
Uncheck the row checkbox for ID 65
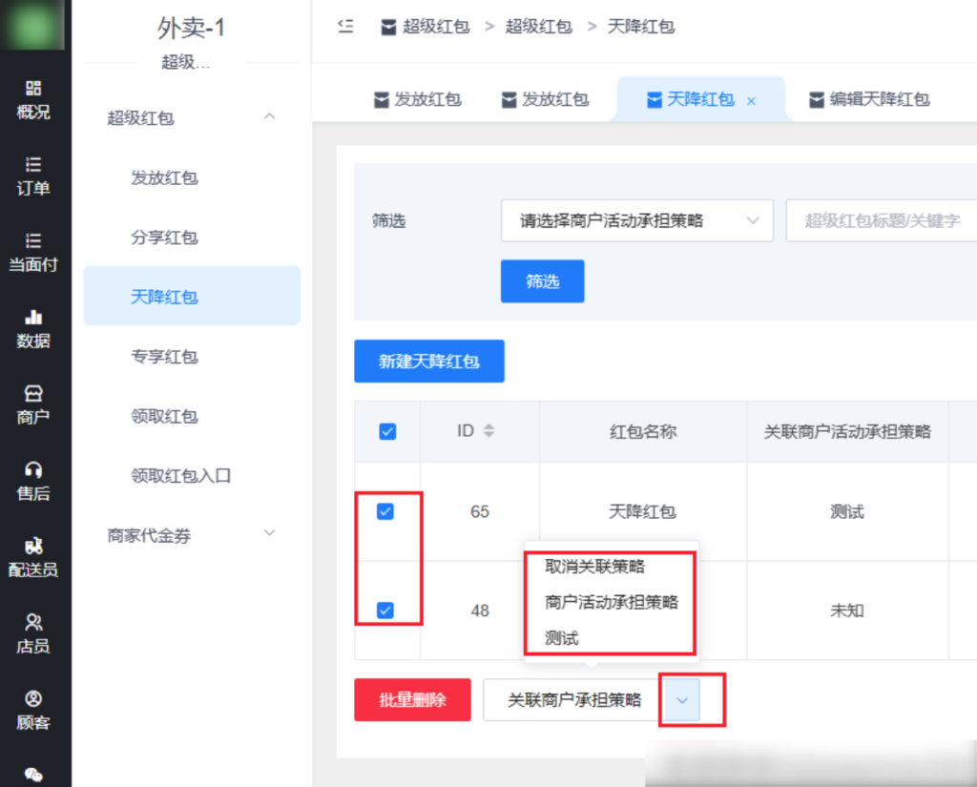point(385,511)
